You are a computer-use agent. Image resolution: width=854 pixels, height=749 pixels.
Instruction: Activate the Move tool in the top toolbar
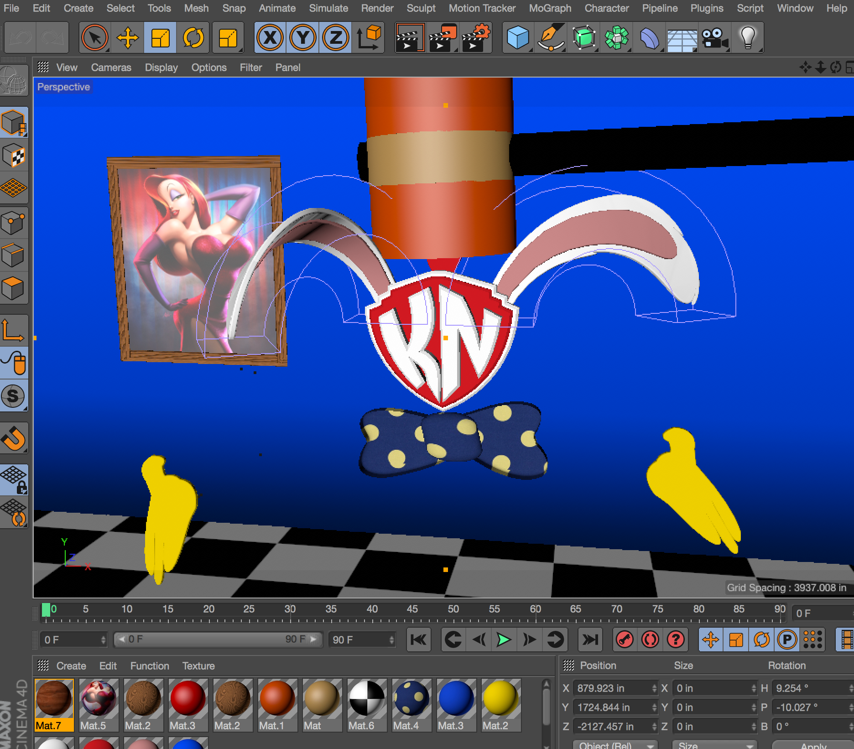point(127,37)
